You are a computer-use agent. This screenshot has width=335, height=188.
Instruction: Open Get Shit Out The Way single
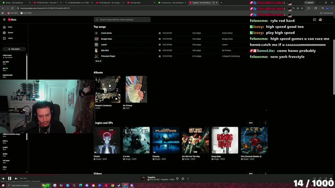click(195, 140)
